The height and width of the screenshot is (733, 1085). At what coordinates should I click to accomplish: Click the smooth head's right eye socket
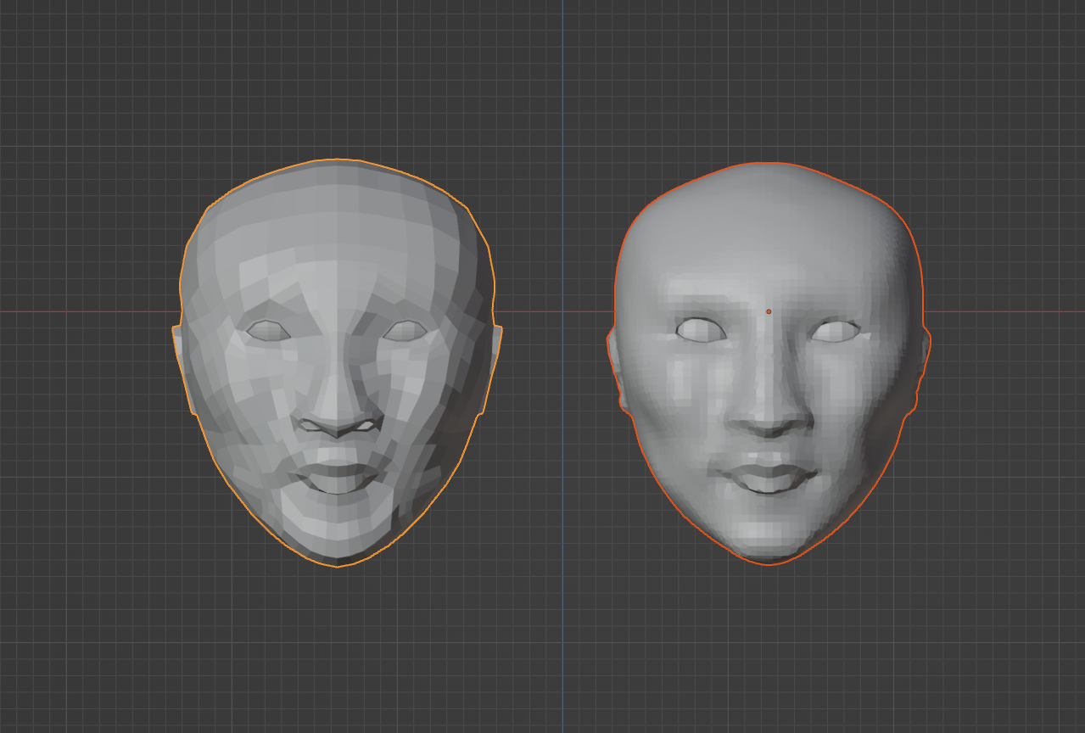click(836, 331)
